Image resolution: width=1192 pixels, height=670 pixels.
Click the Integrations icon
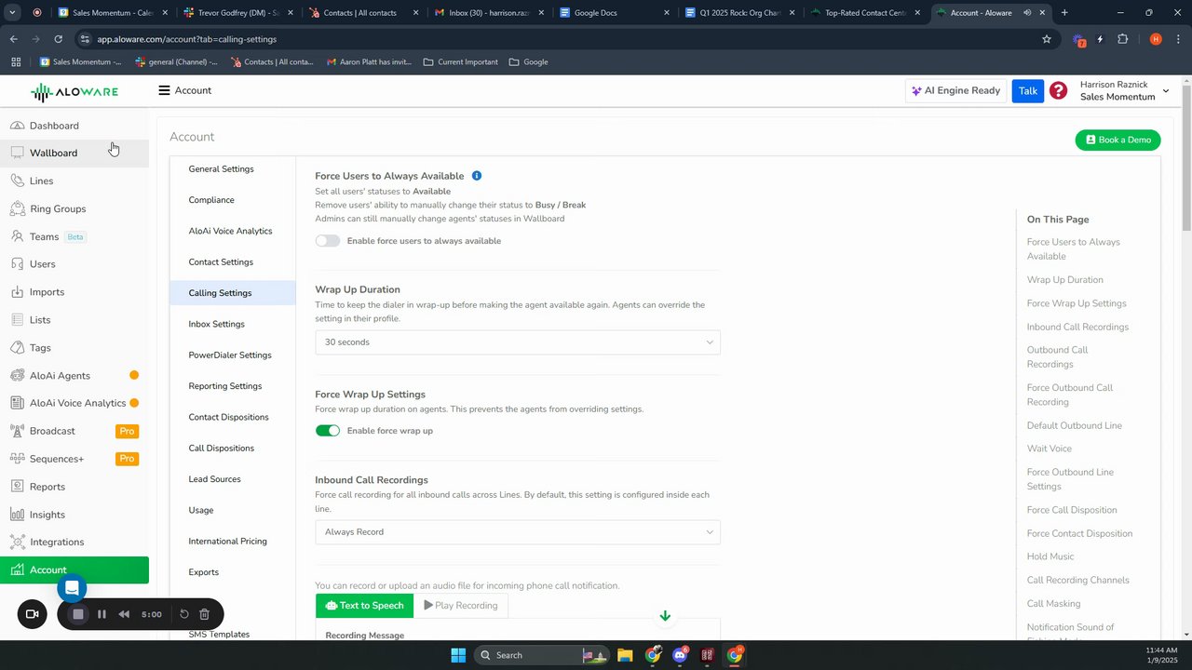point(17,542)
